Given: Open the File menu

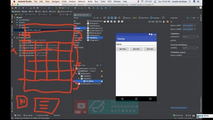Looking at the screenshot, I should pos(36,1).
